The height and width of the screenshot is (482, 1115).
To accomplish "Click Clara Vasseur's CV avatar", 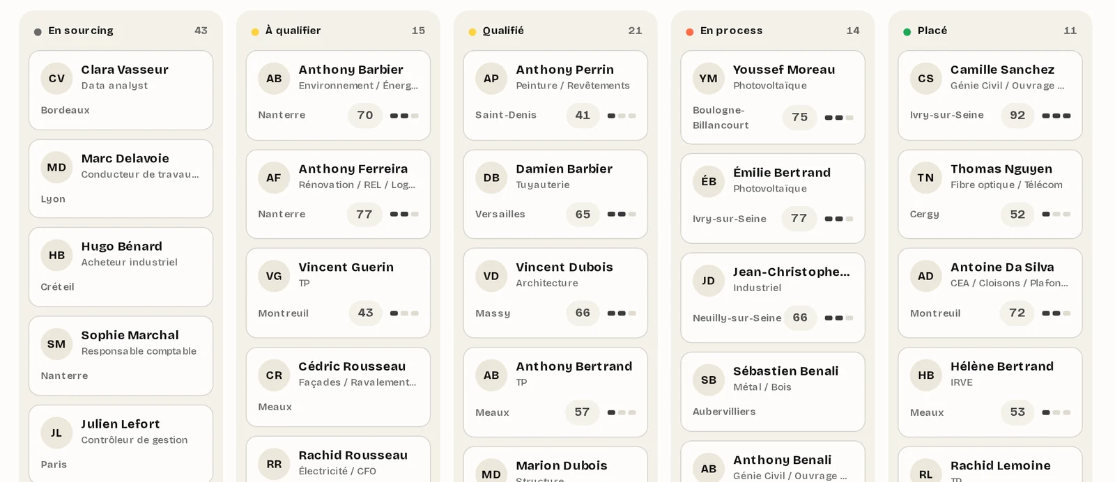I will (x=56, y=79).
